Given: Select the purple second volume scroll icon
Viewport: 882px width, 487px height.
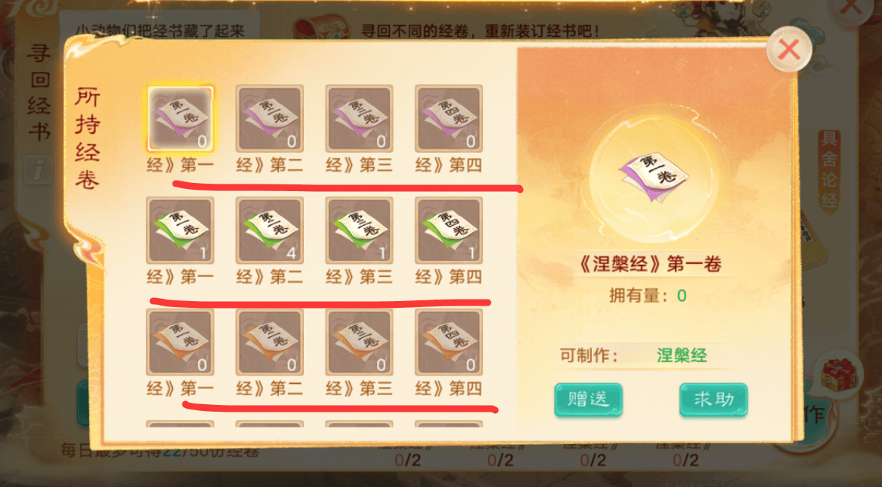Looking at the screenshot, I should pyautogui.click(x=269, y=118).
